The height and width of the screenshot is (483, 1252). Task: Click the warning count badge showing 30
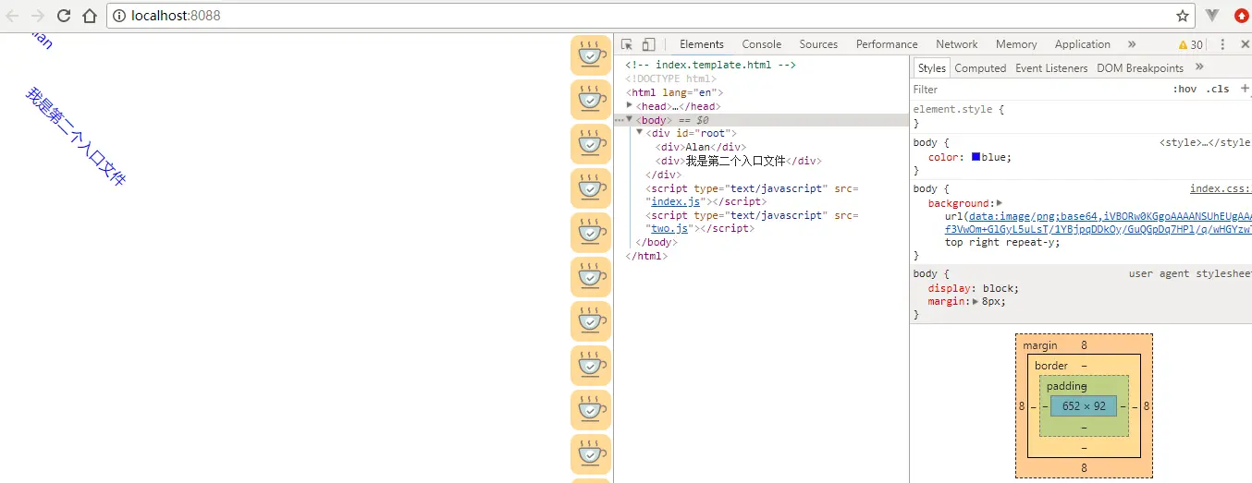(x=1191, y=44)
